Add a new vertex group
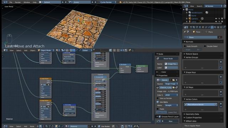This screenshot has height=128, width=228. coord(221,62)
